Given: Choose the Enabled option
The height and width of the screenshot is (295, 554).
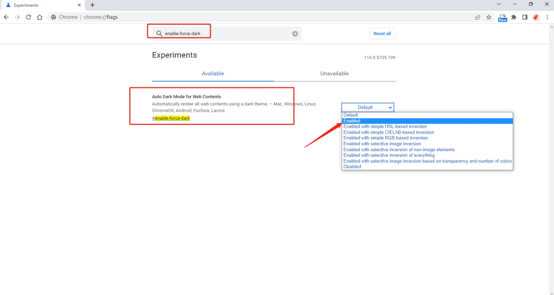Looking at the screenshot, I should click(428, 121).
